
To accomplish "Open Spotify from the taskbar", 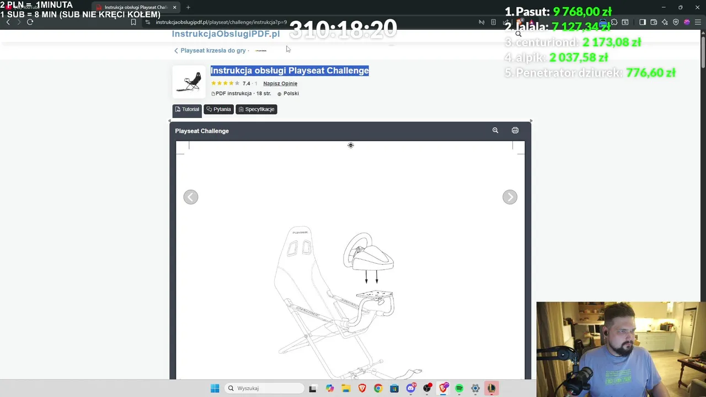I will (459, 388).
